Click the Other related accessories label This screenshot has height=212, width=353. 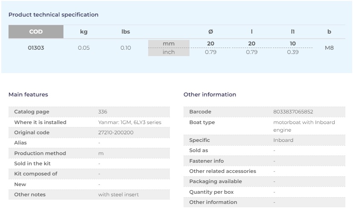coord(222,171)
